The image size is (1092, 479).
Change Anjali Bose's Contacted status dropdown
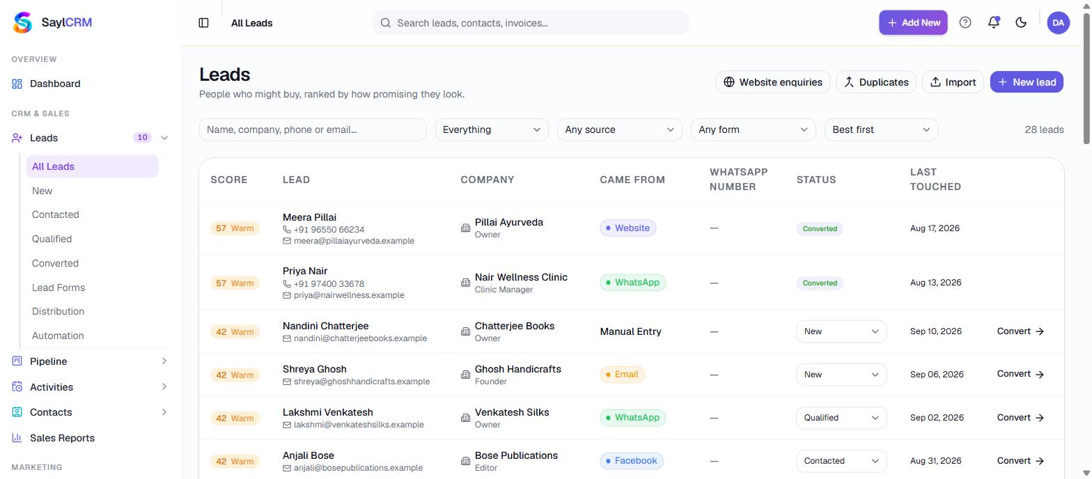841,461
